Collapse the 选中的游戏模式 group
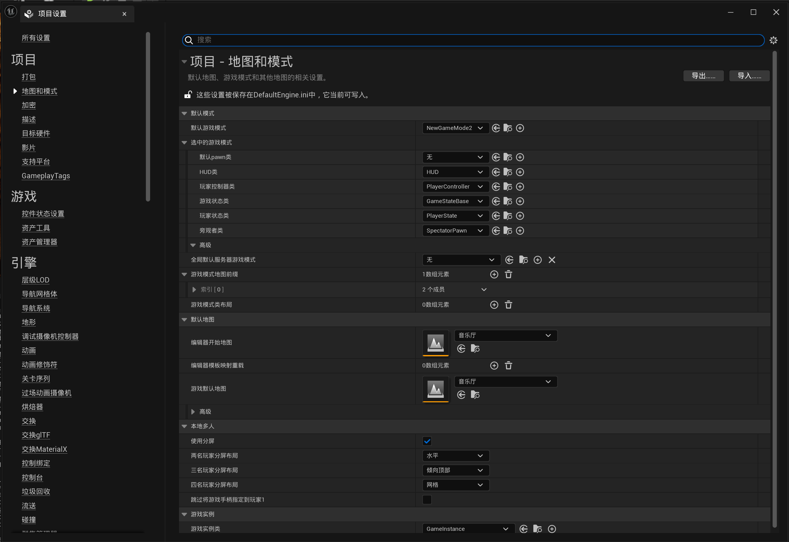This screenshot has width=789, height=542. pyautogui.click(x=185, y=143)
